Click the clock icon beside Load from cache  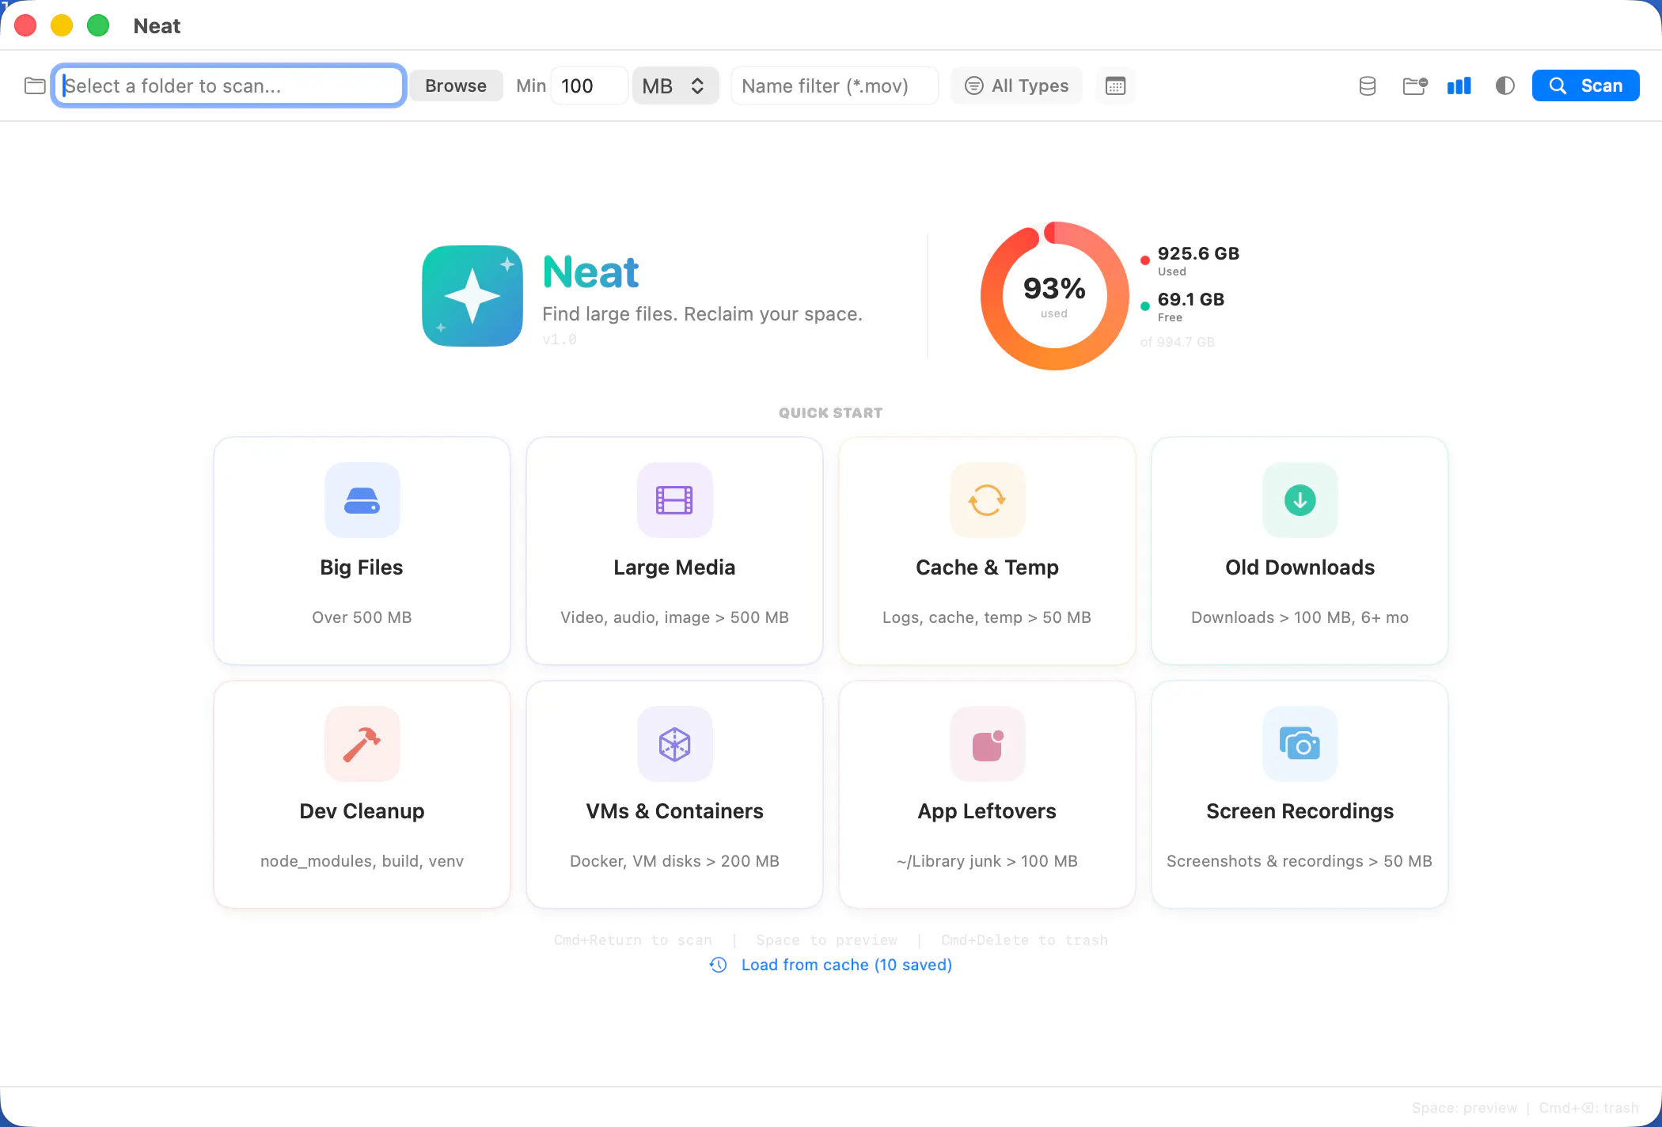coord(718,965)
